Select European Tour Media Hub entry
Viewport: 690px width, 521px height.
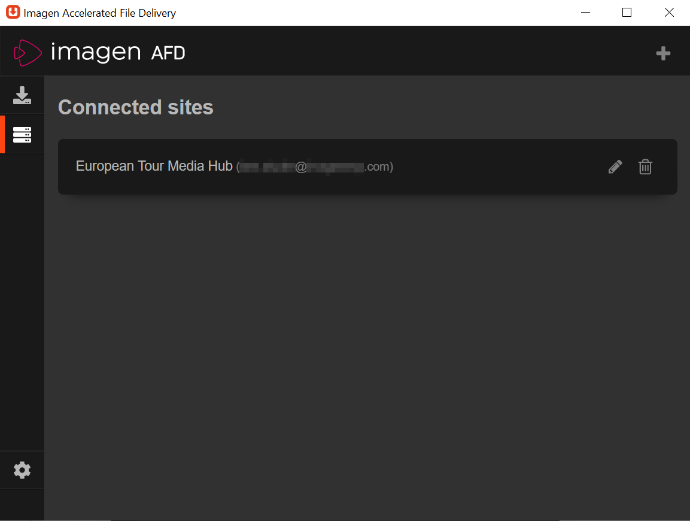point(367,166)
